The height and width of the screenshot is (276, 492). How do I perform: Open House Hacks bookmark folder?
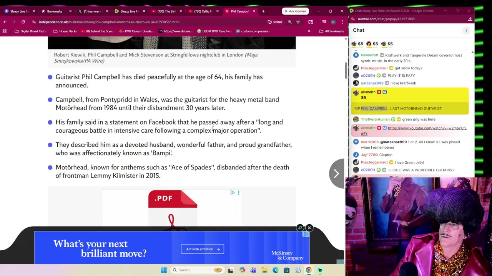pos(65,31)
